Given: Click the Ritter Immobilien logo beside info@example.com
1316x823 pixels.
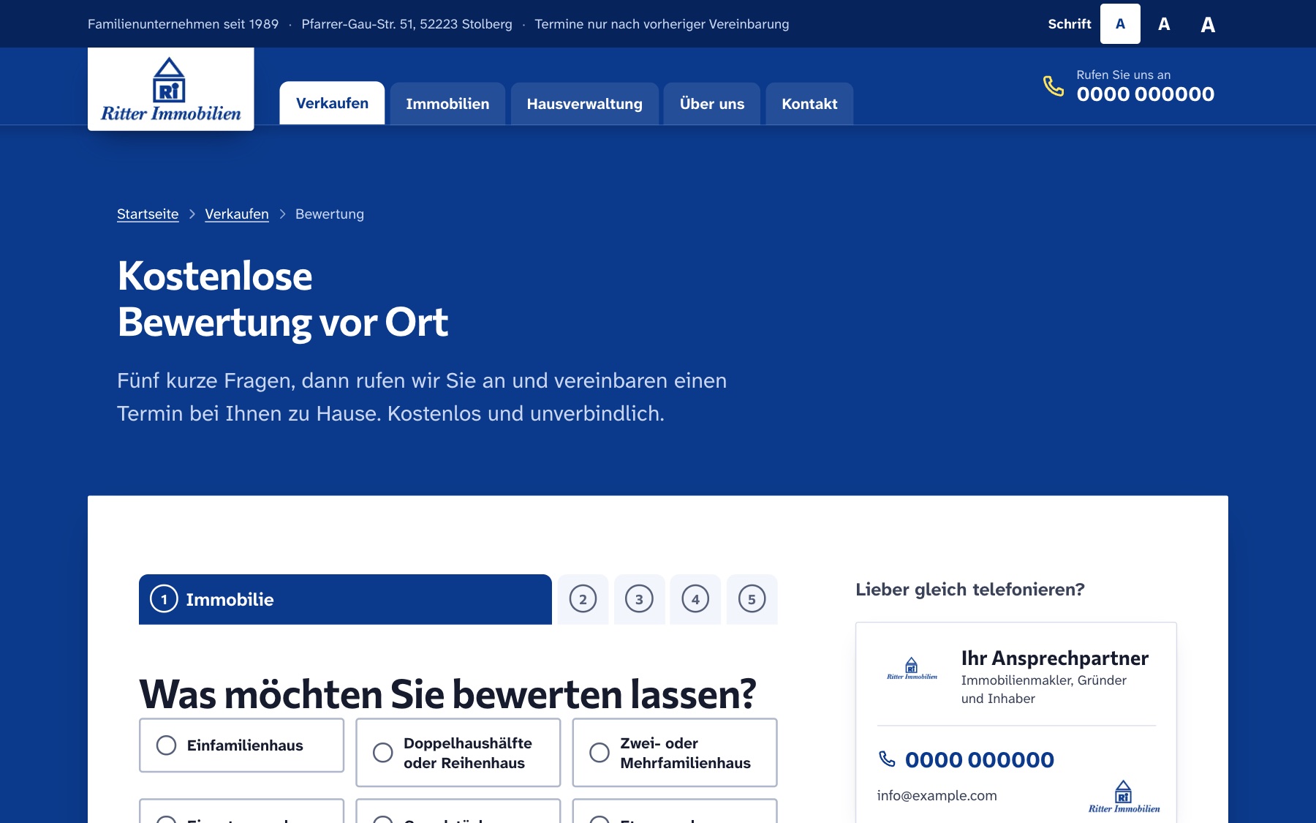Looking at the screenshot, I should pyautogui.click(x=1124, y=797).
